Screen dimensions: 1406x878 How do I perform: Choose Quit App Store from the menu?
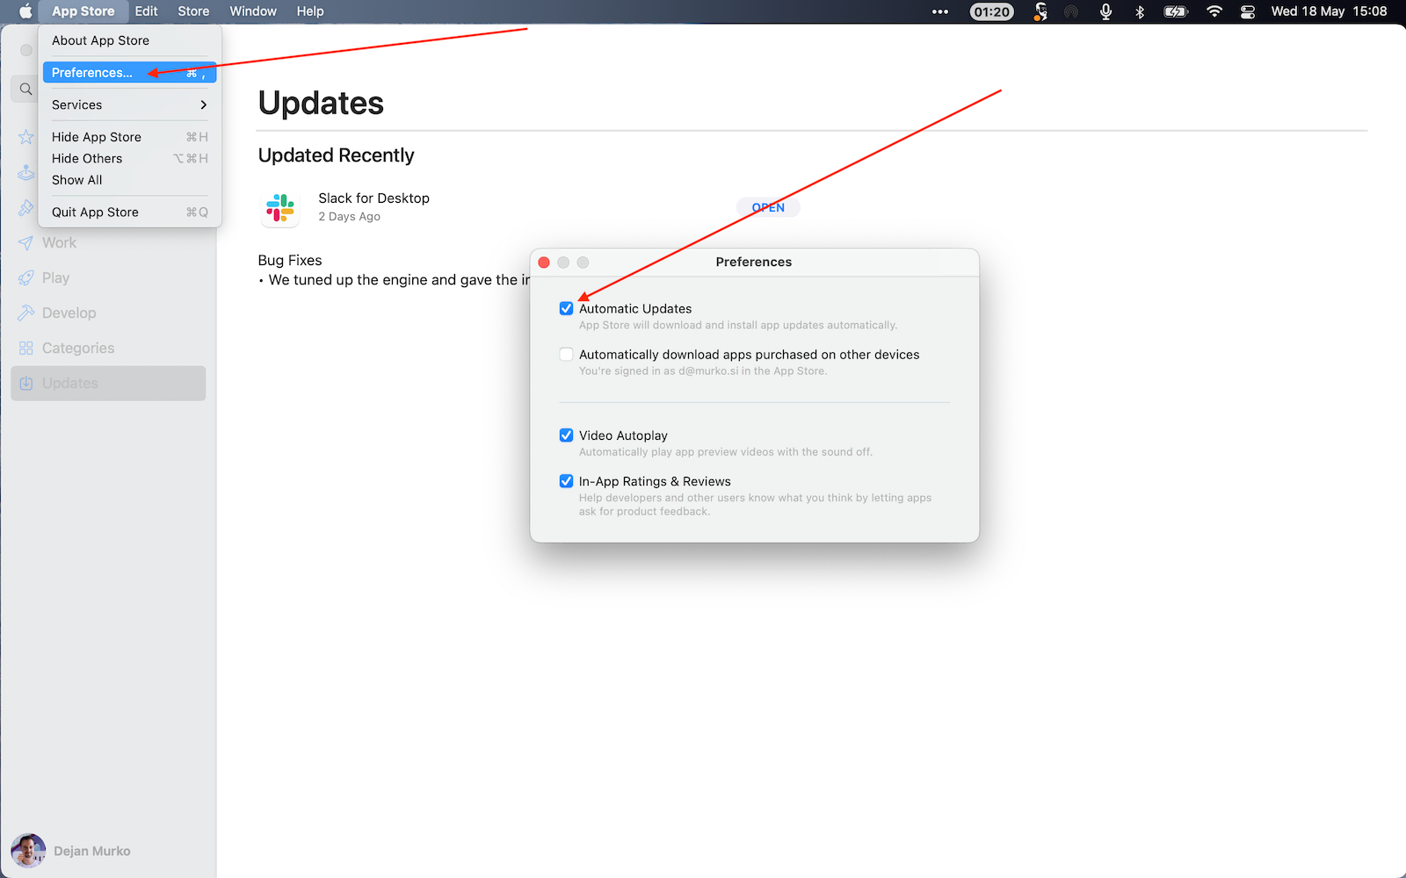pyautogui.click(x=95, y=212)
